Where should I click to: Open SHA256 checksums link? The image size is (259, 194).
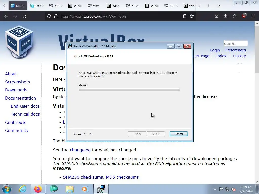point(83,177)
